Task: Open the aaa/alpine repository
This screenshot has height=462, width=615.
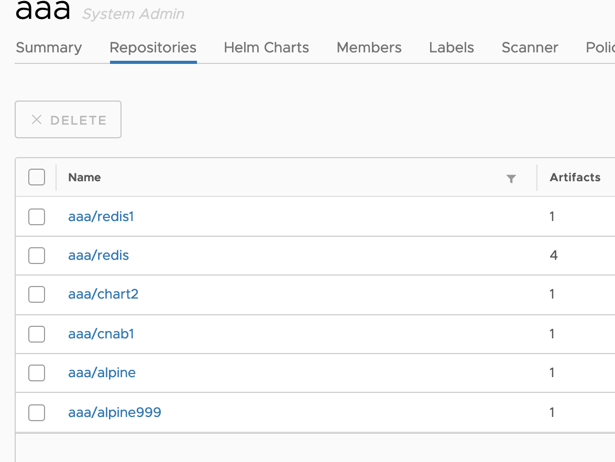Action: tap(102, 373)
